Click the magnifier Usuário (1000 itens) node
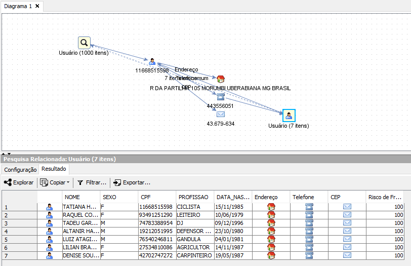This screenshot has width=411, height=266. [84, 43]
